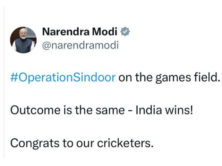Viewport: 222px width, 166px height.
Task: Click the text 'on the games field.'
Action: tap(169, 77)
